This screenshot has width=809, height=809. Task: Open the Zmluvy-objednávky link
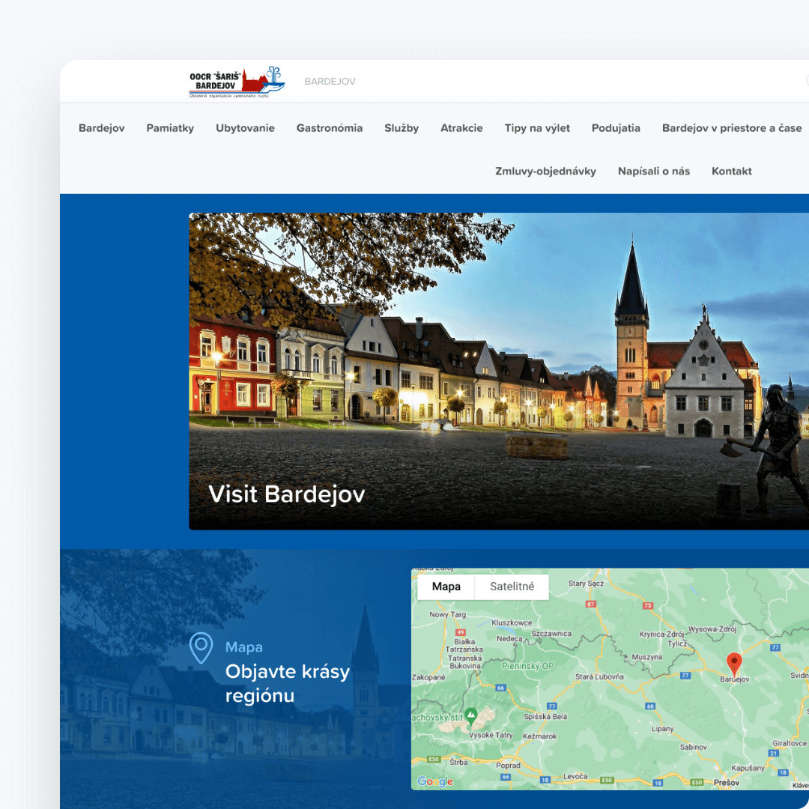pos(545,172)
